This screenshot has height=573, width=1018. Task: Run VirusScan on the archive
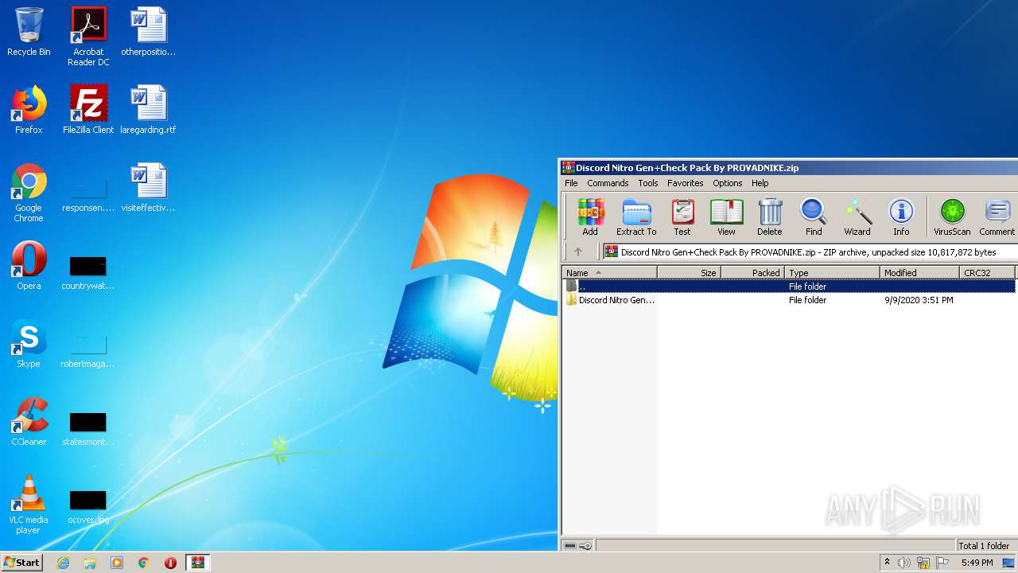[952, 217]
